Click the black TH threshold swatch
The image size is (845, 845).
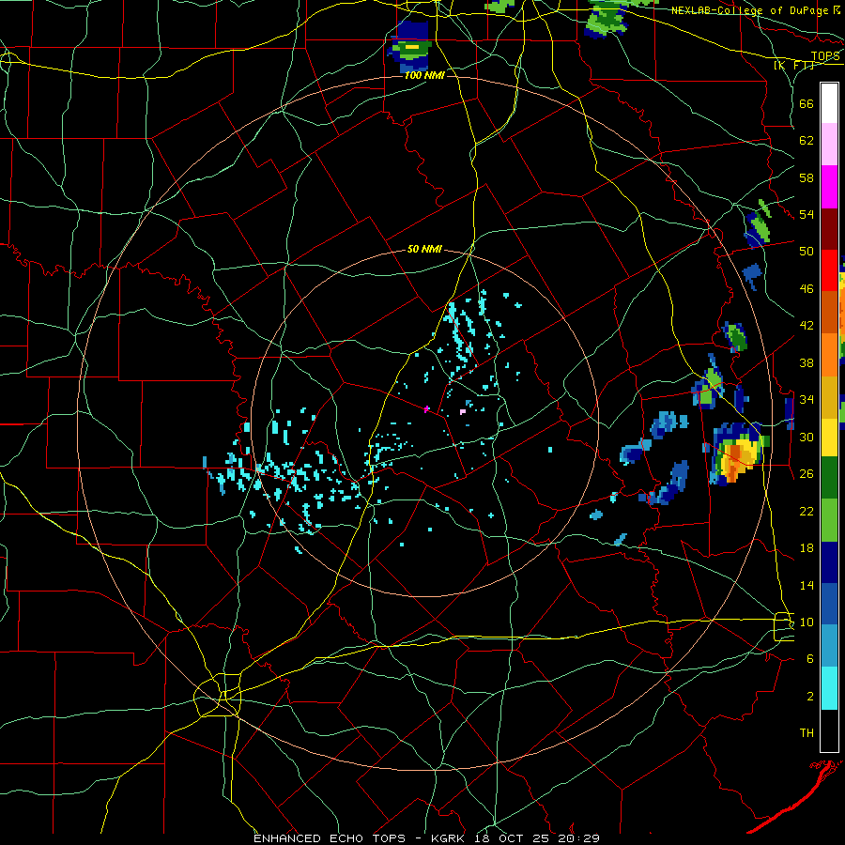(x=829, y=730)
